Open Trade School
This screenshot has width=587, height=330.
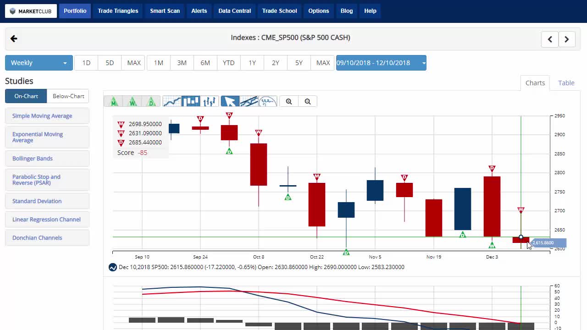280,11
